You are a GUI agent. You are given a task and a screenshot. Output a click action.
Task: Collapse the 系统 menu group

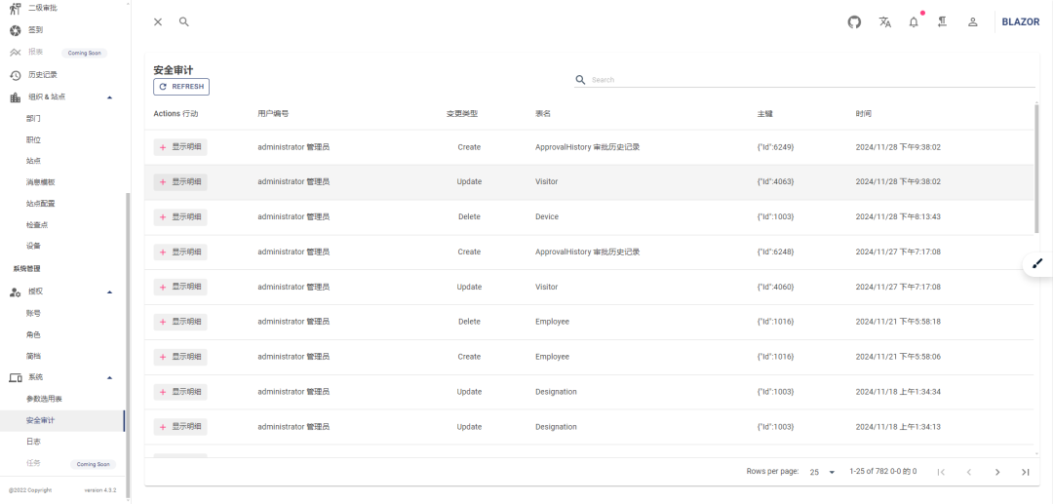(x=109, y=377)
